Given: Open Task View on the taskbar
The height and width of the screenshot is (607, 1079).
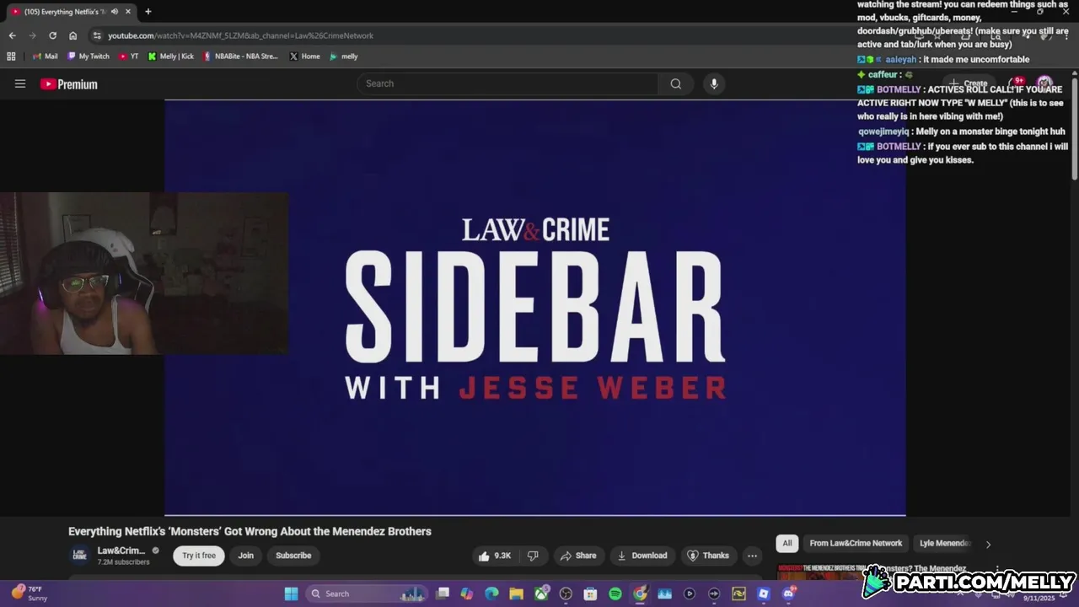Looking at the screenshot, I should click(443, 594).
